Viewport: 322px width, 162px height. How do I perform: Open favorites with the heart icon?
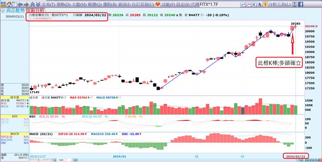pos(158,4)
